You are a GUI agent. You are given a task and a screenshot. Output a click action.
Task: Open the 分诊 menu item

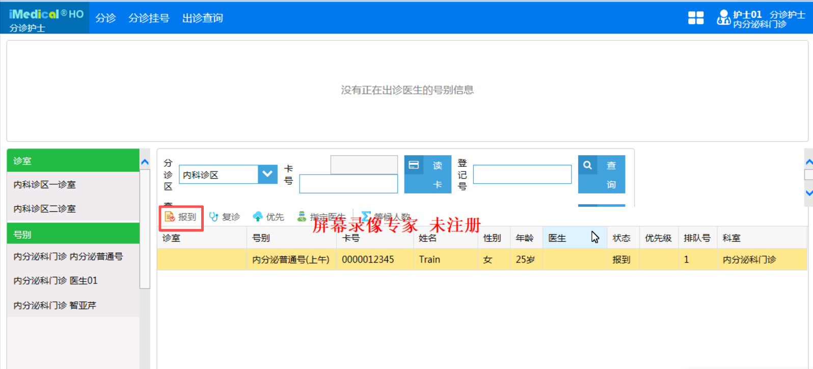(x=105, y=18)
